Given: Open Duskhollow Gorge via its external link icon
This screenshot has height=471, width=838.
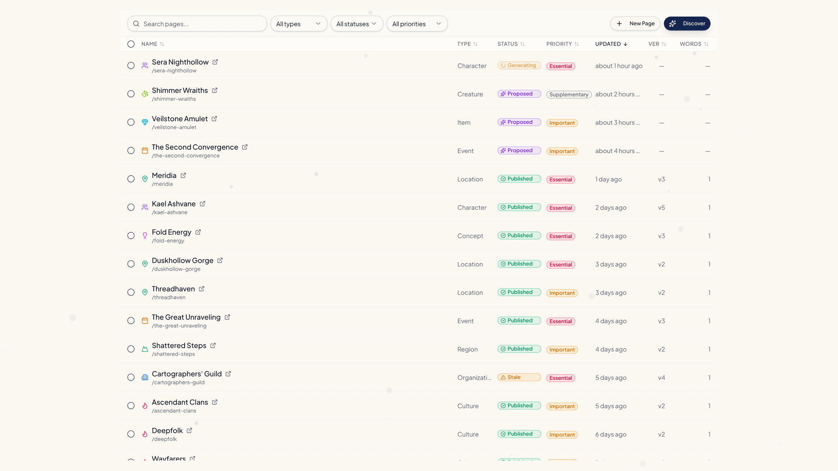Looking at the screenshot, I should point(220,260).
